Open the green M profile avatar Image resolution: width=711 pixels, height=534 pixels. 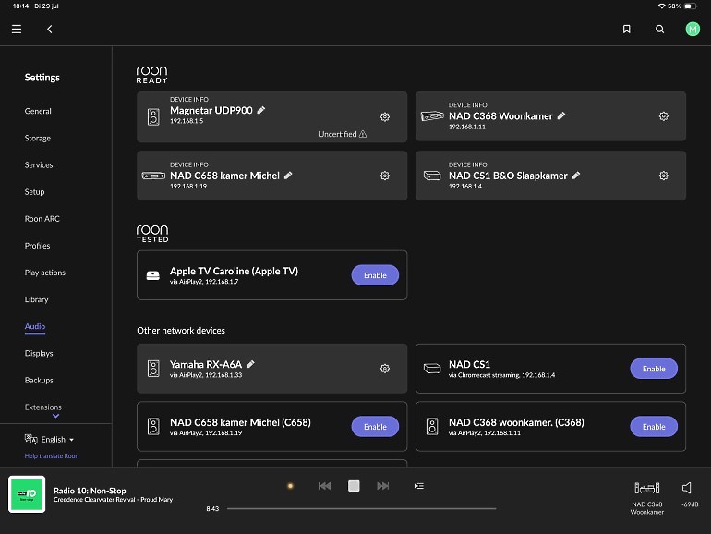point(693,29)
